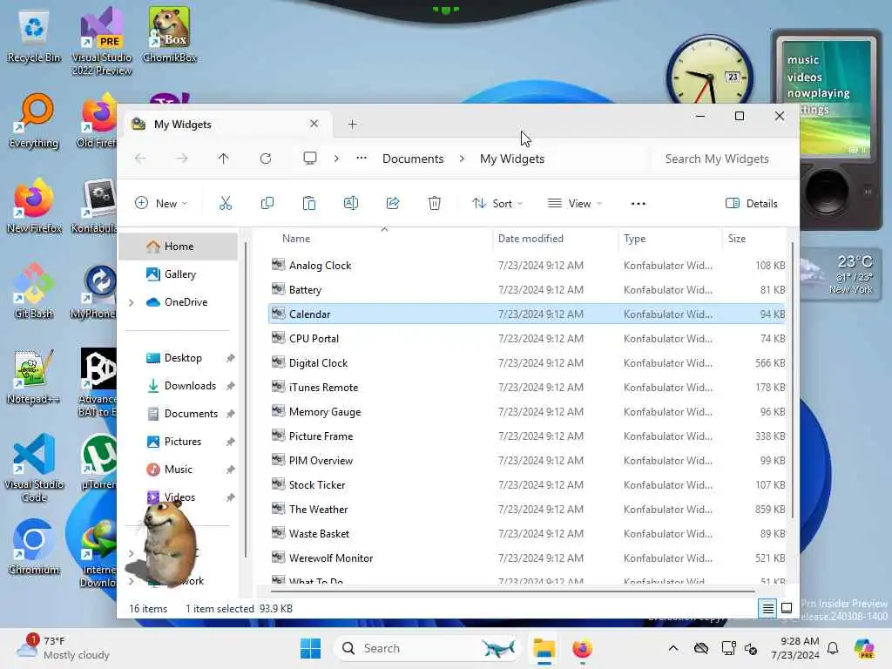Open New Firefox desktop icon
The height and width of the screenshot is (669, 892).
(x=34, y=206)
